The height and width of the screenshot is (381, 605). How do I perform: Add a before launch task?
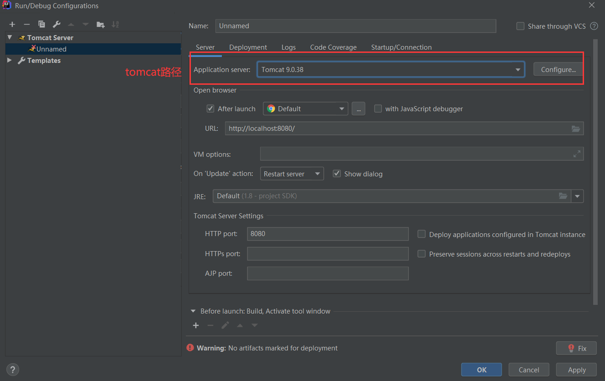click(x=196, y=325)
